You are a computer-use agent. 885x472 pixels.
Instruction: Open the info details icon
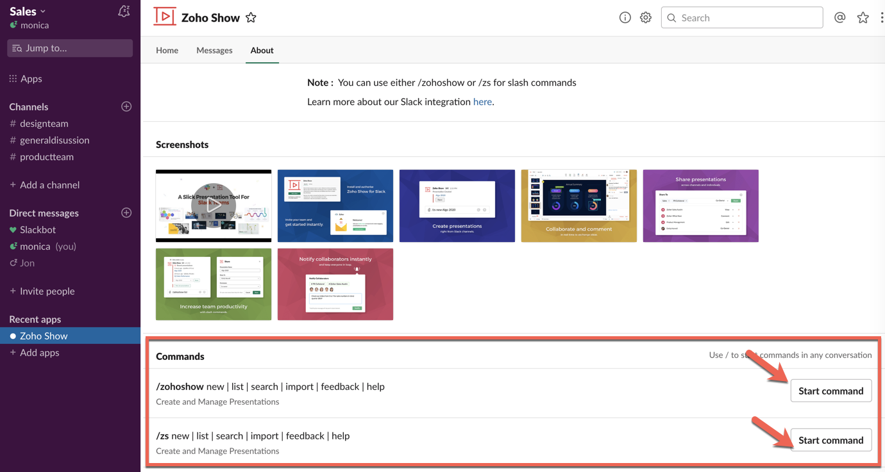tap(625, 18)
